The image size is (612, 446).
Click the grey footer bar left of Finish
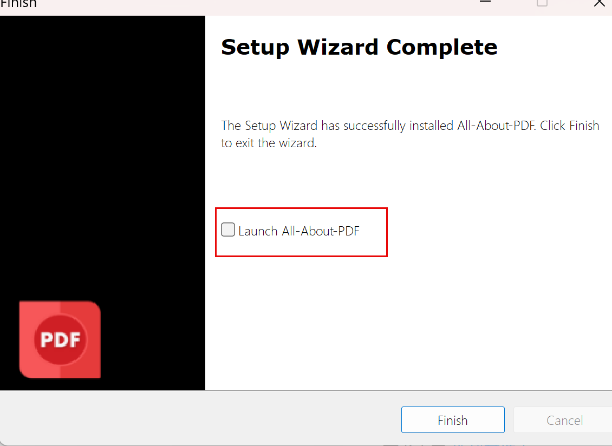[x=199, y=418]
